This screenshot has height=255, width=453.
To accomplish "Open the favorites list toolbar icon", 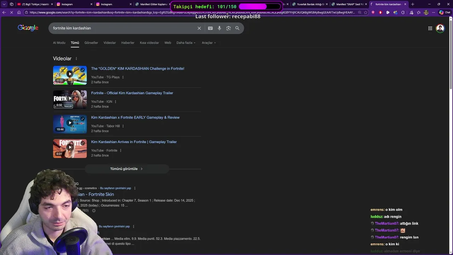I will [419, 12].
